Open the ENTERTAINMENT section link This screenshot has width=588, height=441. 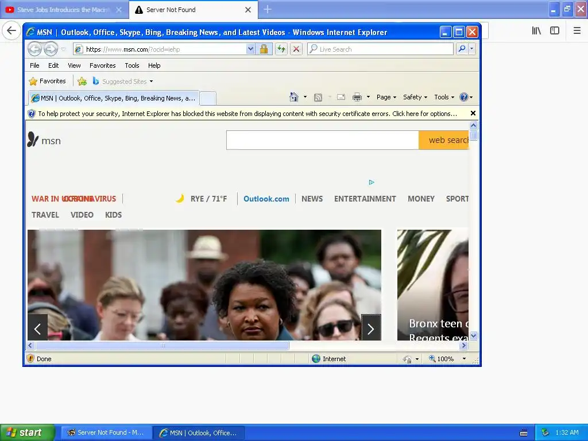[x=365, y=199]
